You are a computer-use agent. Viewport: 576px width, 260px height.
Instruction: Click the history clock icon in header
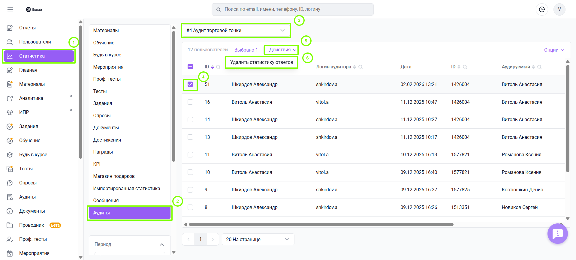tap(542, 9)
